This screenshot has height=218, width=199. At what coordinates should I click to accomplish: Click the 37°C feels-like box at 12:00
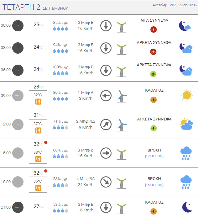click(x=38, y=127)
